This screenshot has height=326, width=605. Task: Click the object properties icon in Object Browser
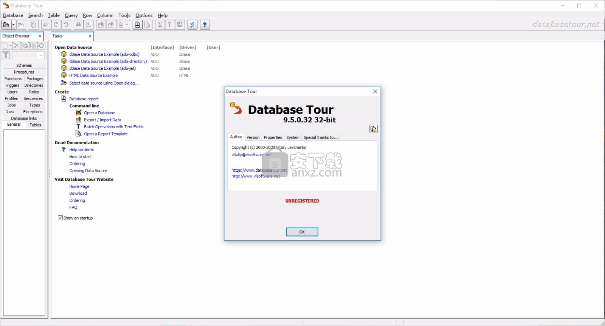(25, 46)
